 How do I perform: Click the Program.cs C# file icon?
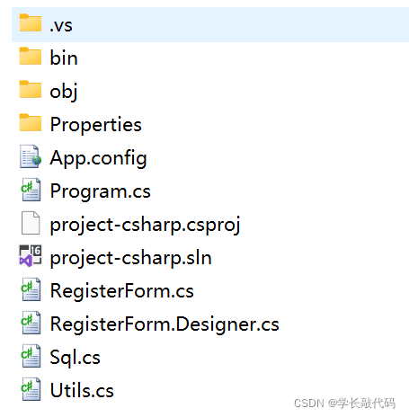pos(31,190)
